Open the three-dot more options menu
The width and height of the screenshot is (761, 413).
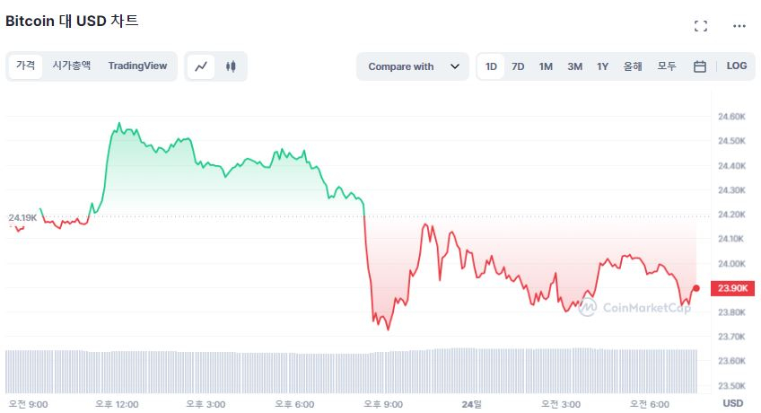pos(739,26)
